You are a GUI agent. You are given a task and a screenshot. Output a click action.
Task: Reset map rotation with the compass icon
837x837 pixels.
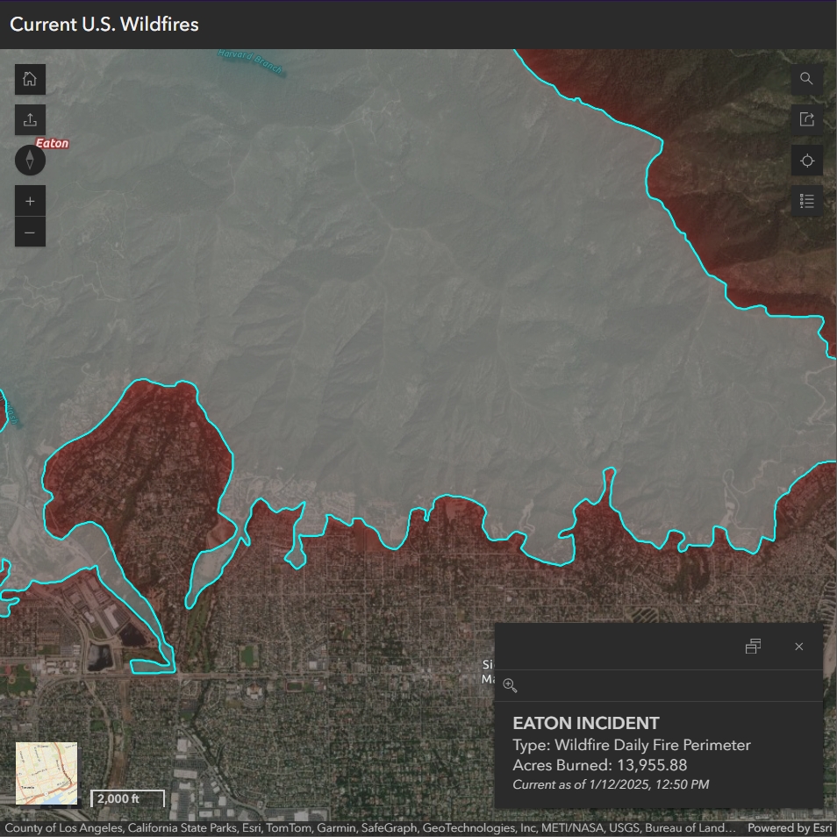pyautogui.click(x=30, y=161)
